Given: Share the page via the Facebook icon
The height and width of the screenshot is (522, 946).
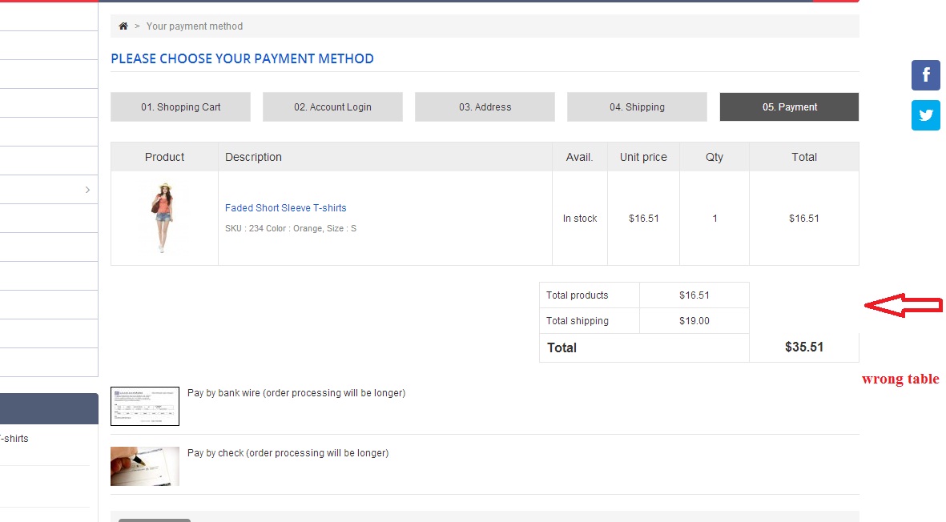Looking at the screenshot, I should tap(925, 75).
